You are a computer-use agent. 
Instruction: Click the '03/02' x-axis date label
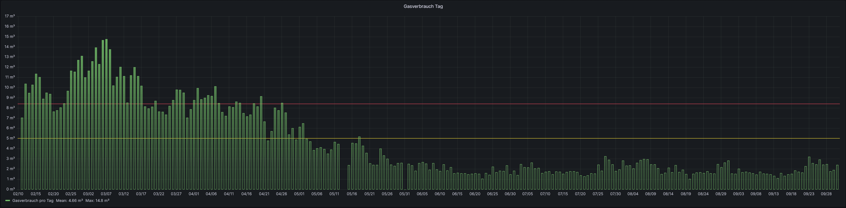pyautogui.click(x=88, y=194)
